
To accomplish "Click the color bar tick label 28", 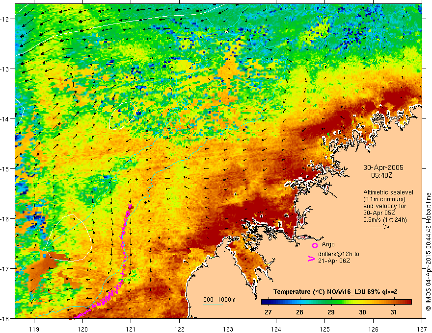I will tap(299, 312).
